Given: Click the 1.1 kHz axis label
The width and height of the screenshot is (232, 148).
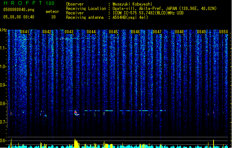Looking at the screenshot, I should (x=3, y=48).
